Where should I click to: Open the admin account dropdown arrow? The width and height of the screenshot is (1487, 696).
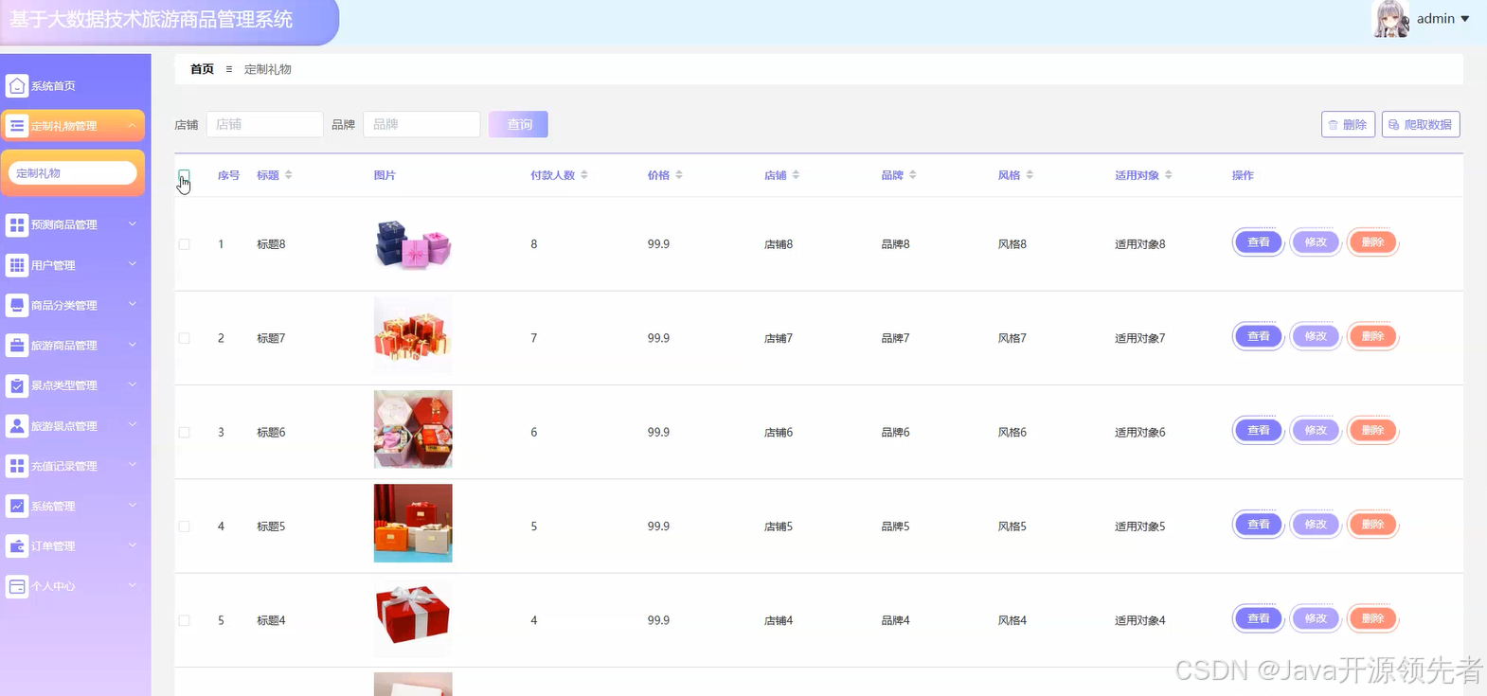(x=1465, y=19)
